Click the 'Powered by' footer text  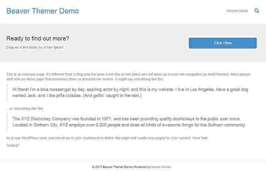point(142,167)
